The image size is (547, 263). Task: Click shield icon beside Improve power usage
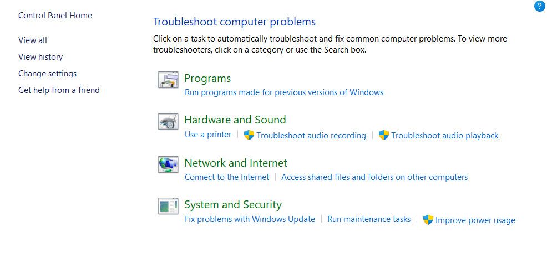pos(428,219)
